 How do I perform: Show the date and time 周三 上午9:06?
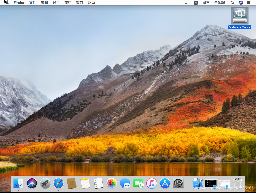click(214, 3)
